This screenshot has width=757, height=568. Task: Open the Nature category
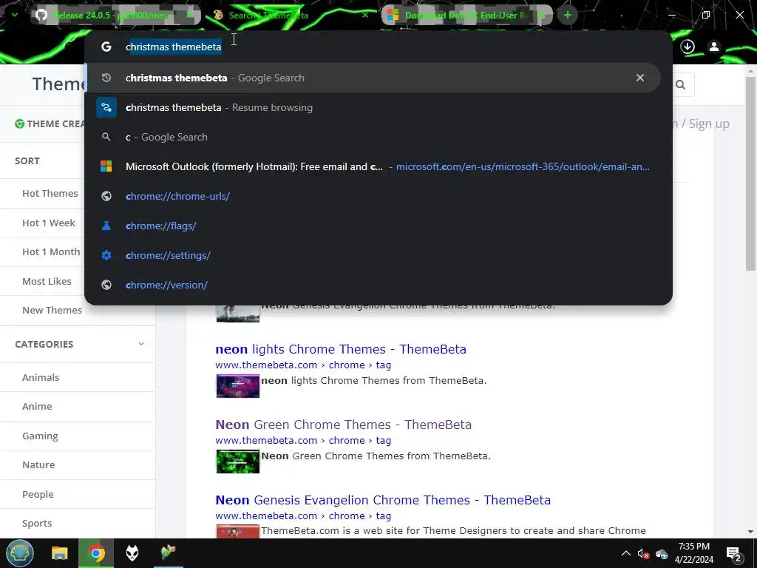[x=38, y=465]
